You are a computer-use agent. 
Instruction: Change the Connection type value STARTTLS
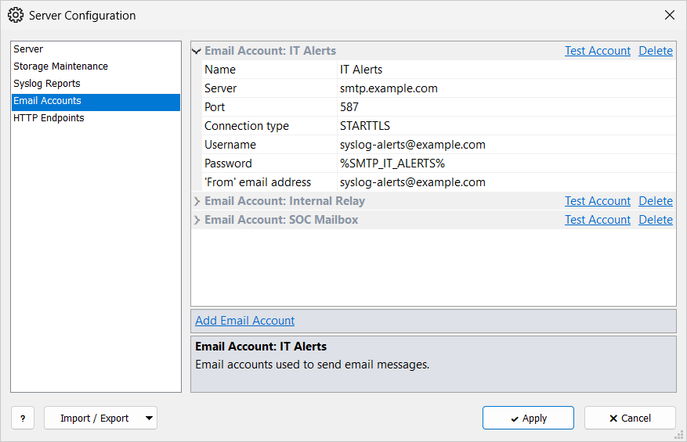point(506,126)
